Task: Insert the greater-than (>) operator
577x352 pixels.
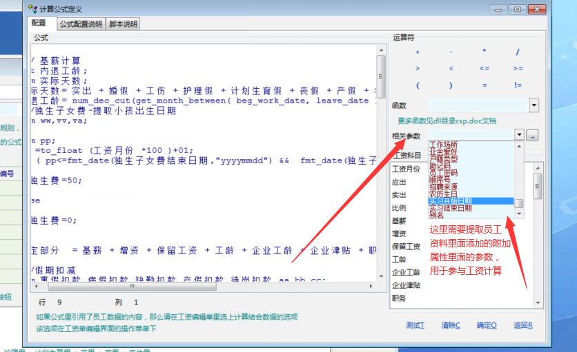Action: [x=417, y=69]
